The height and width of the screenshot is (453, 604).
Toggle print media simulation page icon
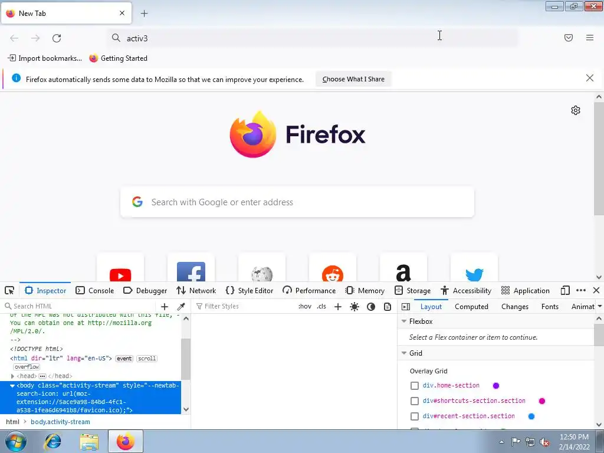388,307
